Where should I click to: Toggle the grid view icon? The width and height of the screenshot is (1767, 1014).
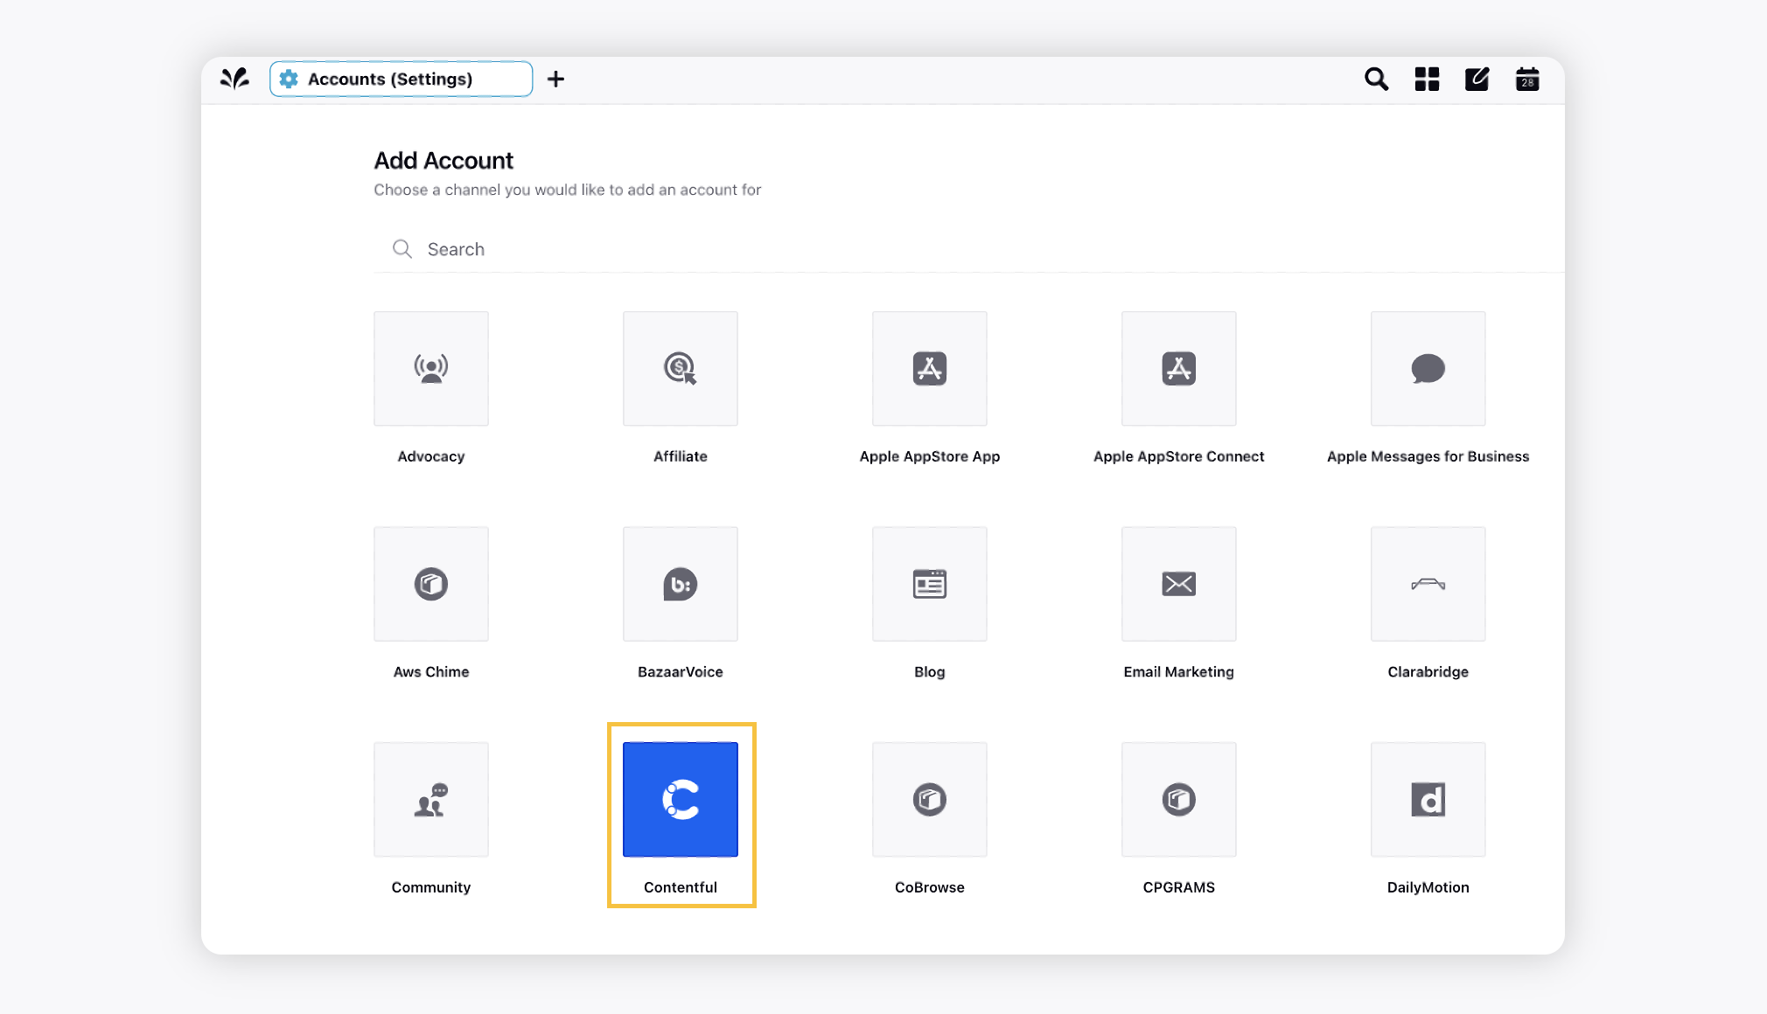pos(1426,78)
